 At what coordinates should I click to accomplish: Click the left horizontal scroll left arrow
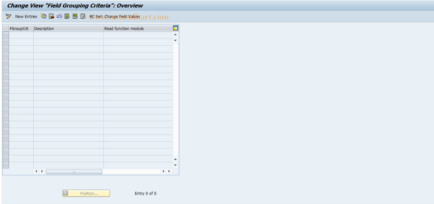click(x=36, y=171)
